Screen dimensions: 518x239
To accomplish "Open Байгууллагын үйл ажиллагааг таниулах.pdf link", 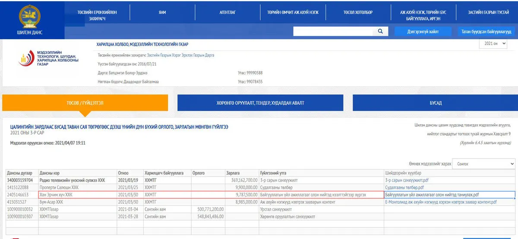I will point(432,195).
